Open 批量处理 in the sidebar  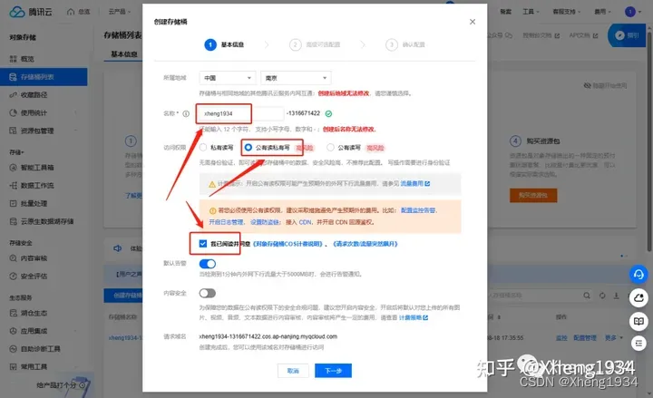point(34,203)
